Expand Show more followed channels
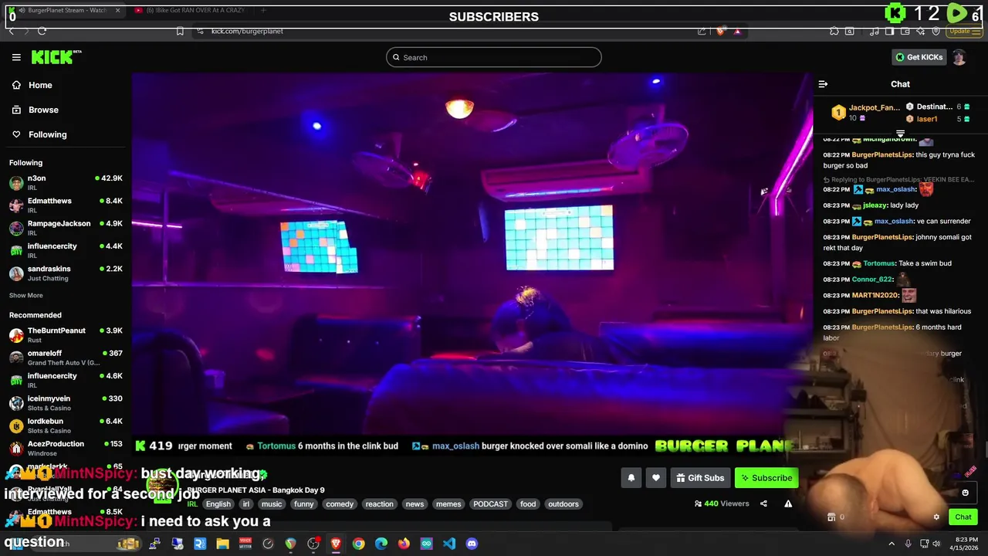Screen dimensions: 988x556 pyautogui.click(x=26, y=295)
